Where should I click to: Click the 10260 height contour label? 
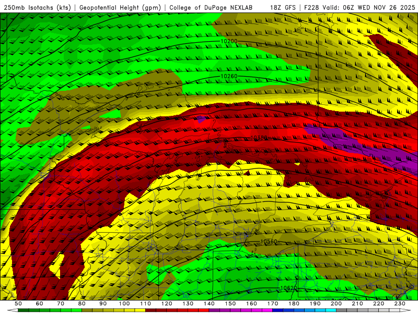click(x=229, y=76)
